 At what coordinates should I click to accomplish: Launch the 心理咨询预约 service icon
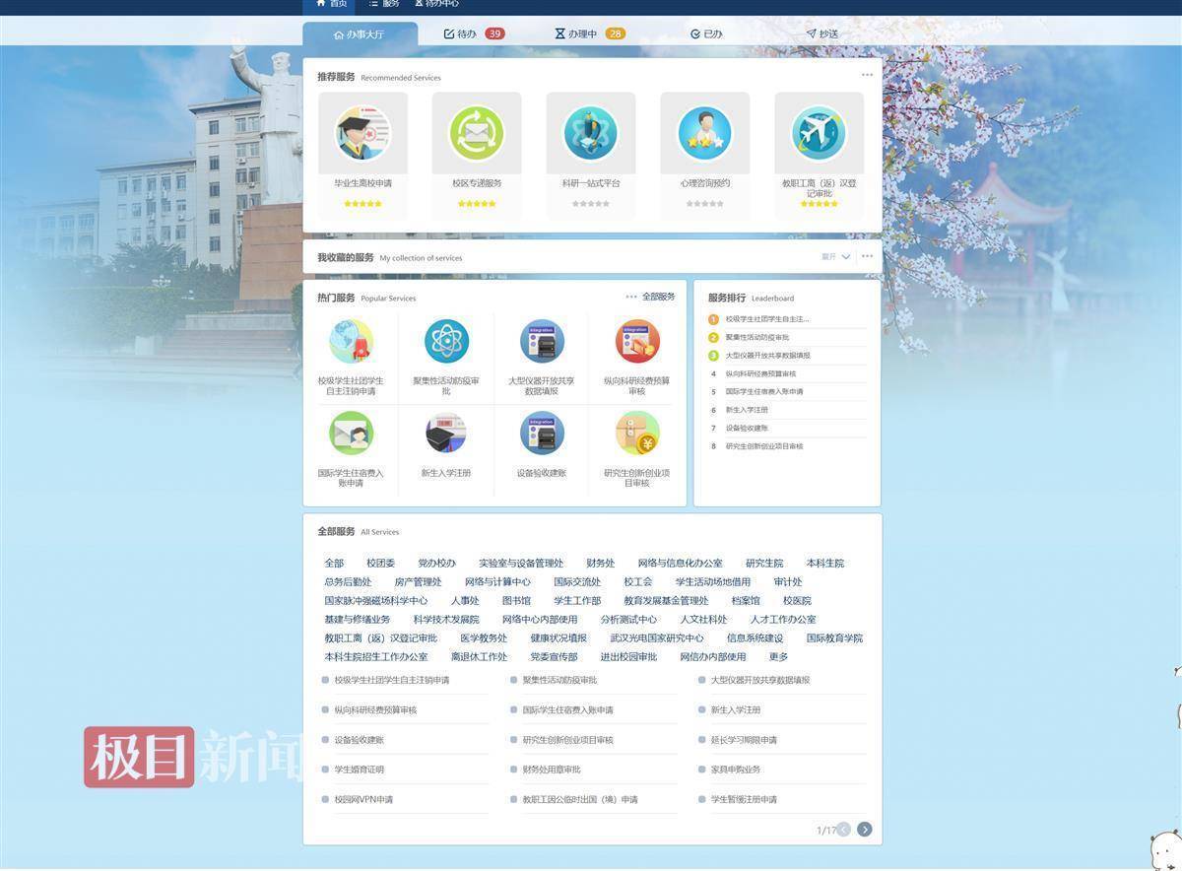705,133
